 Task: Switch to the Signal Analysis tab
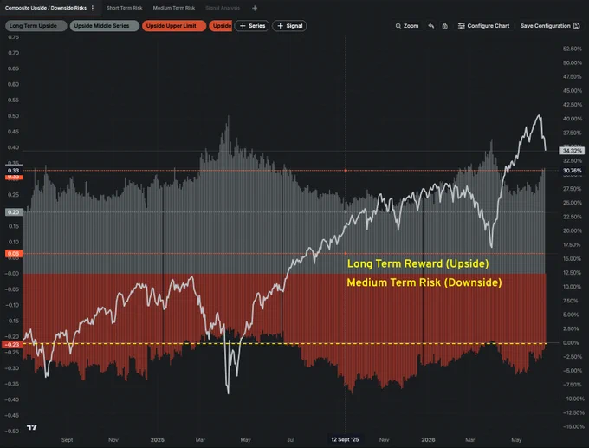tap(223, 8)
